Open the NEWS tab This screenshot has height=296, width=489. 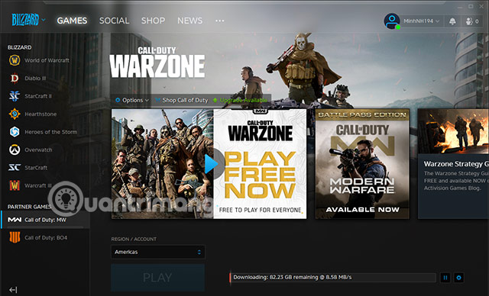tap(190, 21)
